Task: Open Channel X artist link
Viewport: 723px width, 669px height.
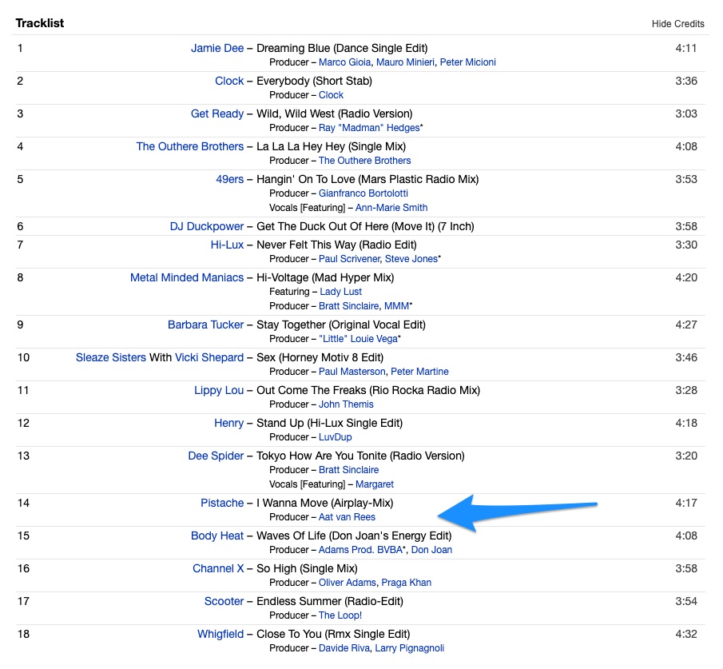Action: (218, 568)
